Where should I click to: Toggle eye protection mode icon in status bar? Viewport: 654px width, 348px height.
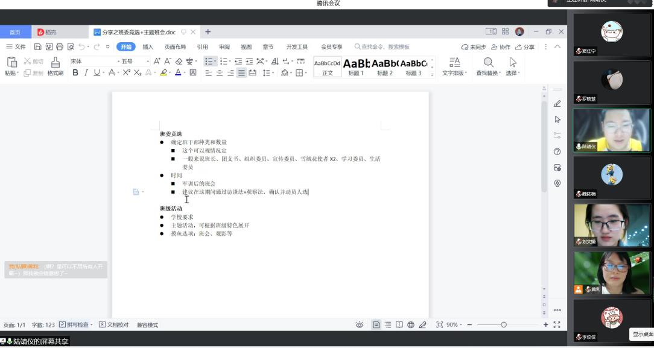point(360,324)
